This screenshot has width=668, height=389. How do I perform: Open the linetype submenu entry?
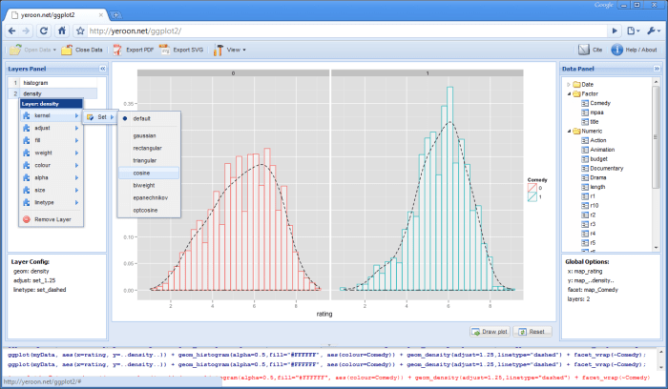coord(45,202)
